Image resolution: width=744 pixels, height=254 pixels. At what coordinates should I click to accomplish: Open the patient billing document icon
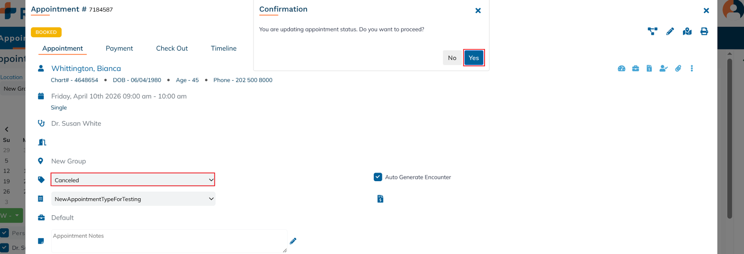pos(649,68)
